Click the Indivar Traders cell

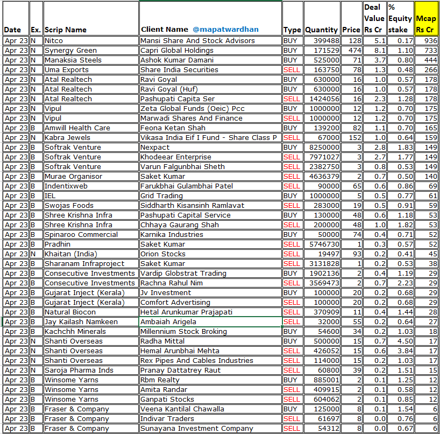210,419
